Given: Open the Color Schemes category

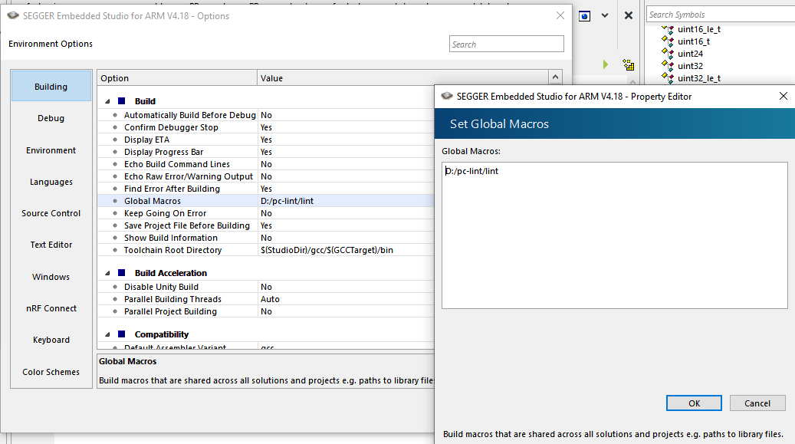Looking at the screenshot, I should click(51, 372).
